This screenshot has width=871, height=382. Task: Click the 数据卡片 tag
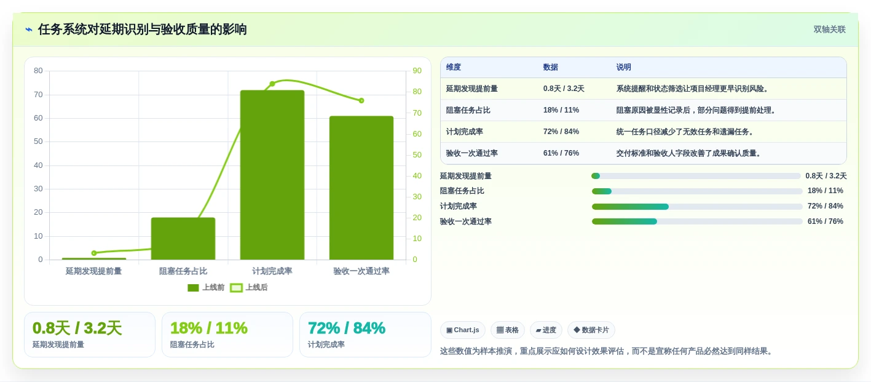[x=591, y=330]
